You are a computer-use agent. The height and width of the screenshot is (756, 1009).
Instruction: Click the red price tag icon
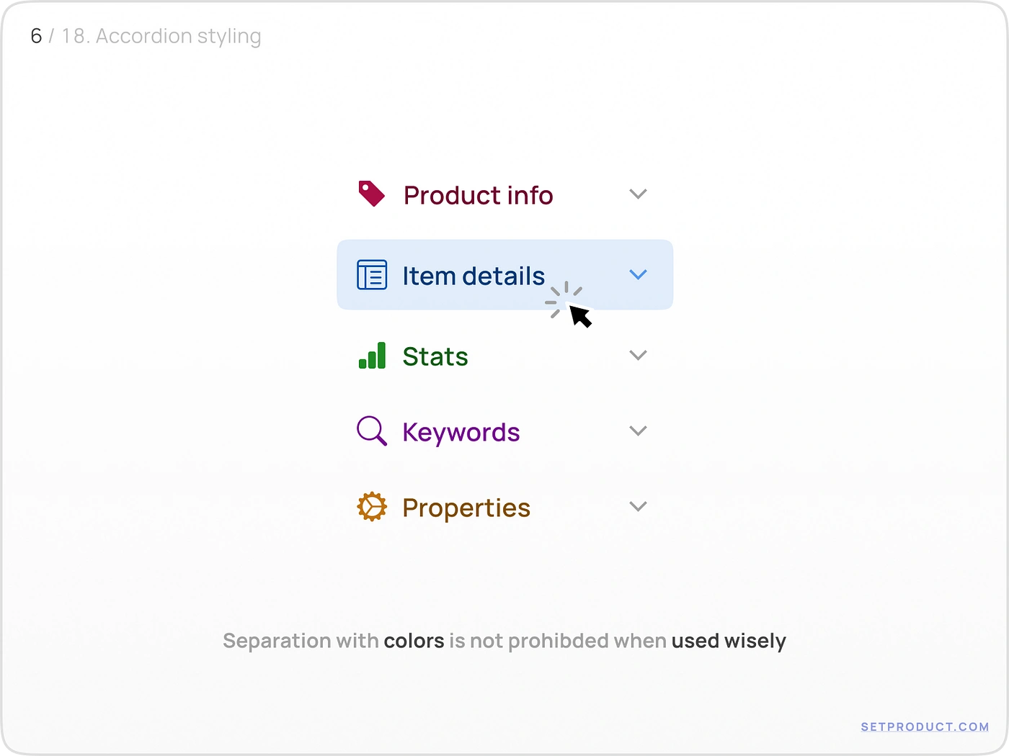[372, 194]
